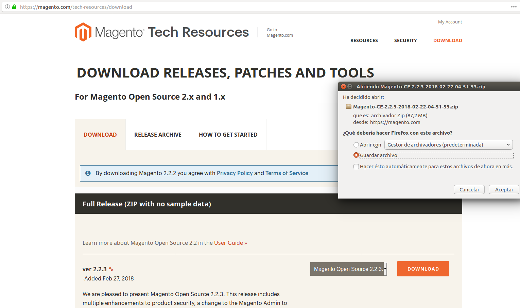
Task: Click the blue info icon in agreement banner
Action: point(88,173)
